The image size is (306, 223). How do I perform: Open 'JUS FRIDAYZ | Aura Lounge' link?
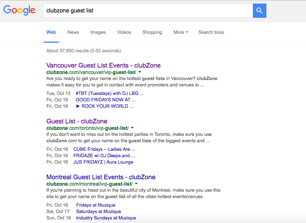click(x=103, y=162)
